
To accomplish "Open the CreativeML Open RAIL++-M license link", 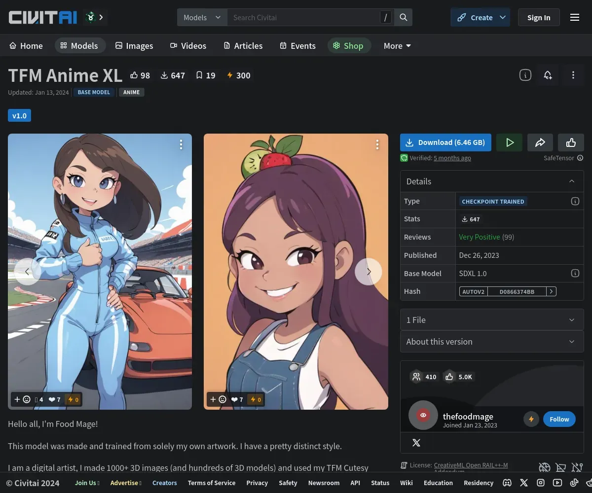I will [471, 465].
